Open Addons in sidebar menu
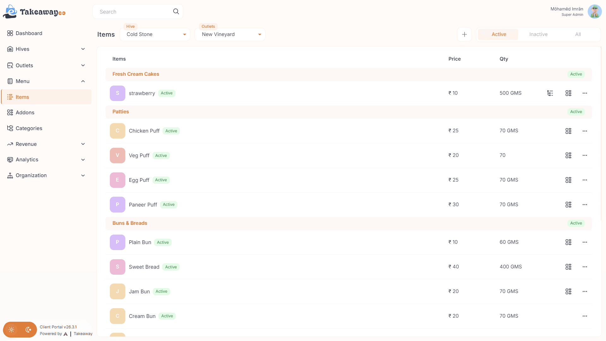This screenshot has width=606, height=341. pos(46,112)
